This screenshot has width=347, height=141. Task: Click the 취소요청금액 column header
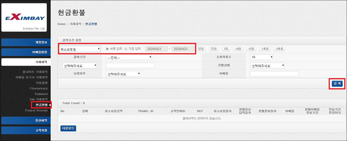(x=114, y=111)
